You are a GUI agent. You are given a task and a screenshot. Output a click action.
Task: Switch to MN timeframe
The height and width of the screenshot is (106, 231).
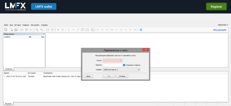click(135, 30)
